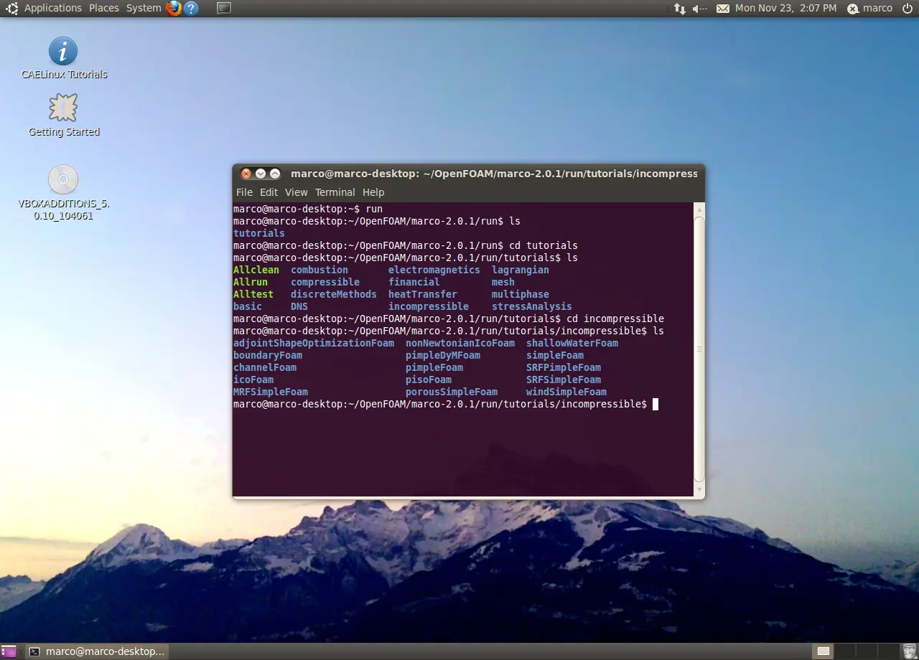Open the terminal Edit menu
Image resolution: width=919 pixels, height=660 pixels.
pos(269,192)
